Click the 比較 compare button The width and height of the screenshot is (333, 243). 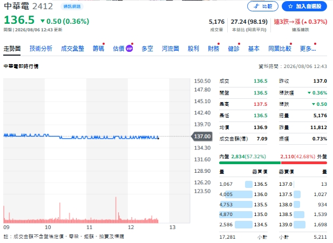(x=263, y=6)
